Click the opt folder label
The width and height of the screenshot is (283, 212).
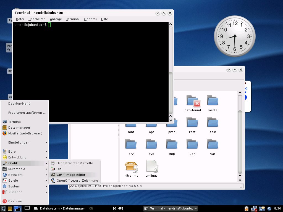click(151, 132)
